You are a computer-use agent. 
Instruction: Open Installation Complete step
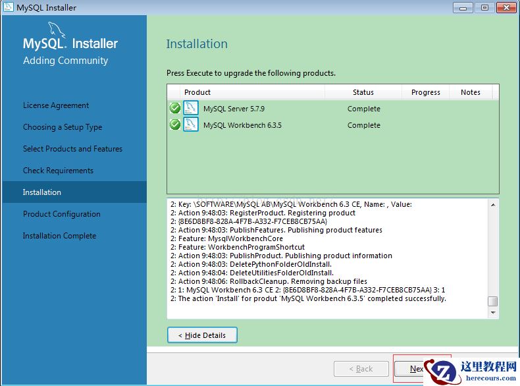[59, 236]
